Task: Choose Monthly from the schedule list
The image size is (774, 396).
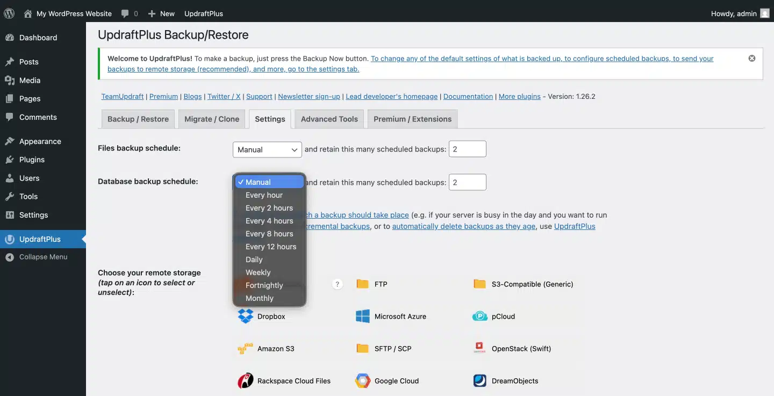Action: coord(269,298)
